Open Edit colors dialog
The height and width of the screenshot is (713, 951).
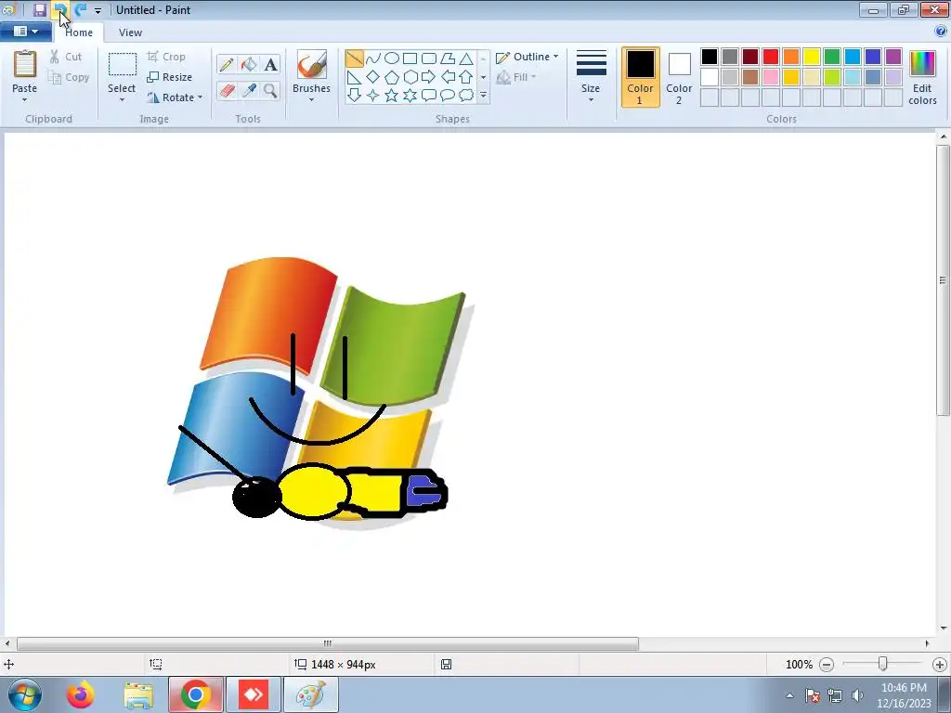click(x=922, y=78)
